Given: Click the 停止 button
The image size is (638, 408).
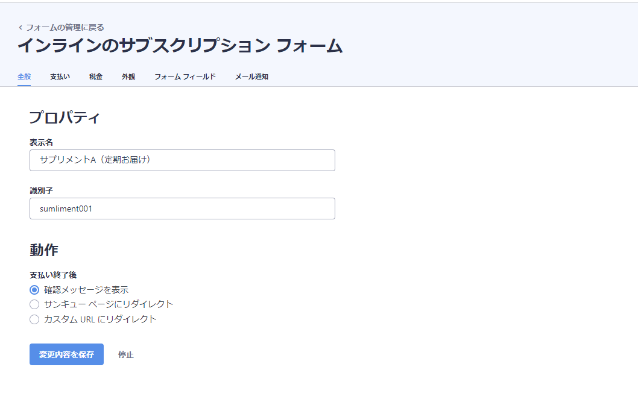Looking at the screenshot, I should point(126,354).
